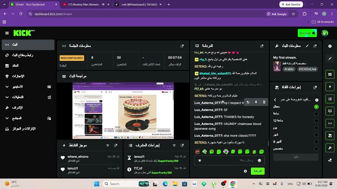Pop out the الدردشة chat panel
Viewport: 337px width, 189px height.
point(262,46)
